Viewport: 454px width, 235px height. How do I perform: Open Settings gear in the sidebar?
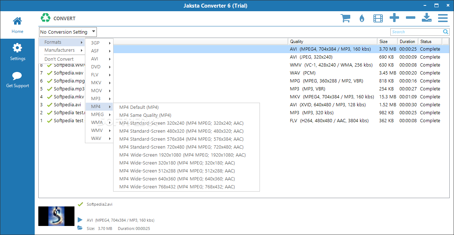17,52
